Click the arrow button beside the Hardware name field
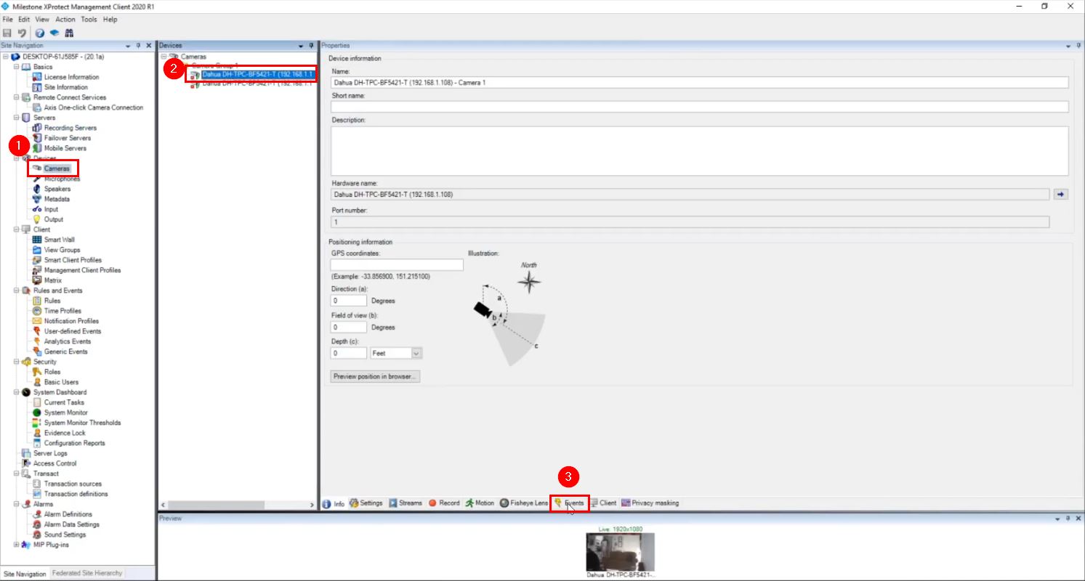The height and width of the screenshot is (581, 1085). click(x=1060, y=194)
